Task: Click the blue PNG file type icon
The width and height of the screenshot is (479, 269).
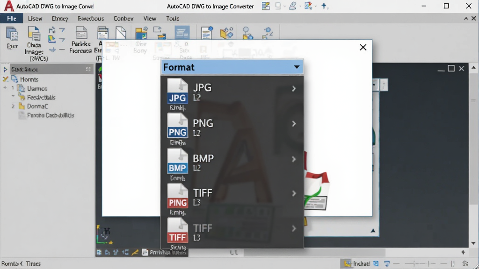Action: tap(177, 126)
